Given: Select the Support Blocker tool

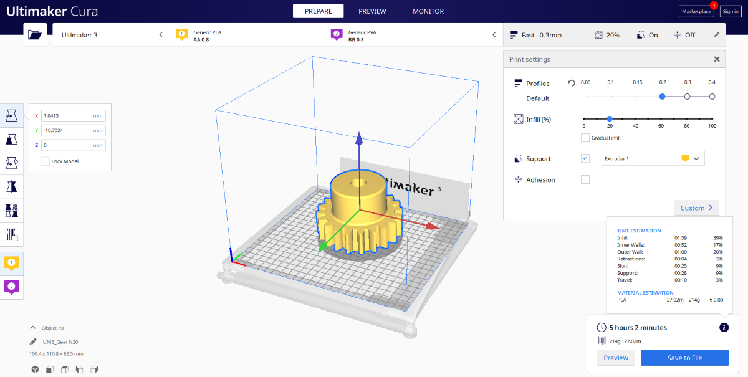Looking at the screenshot, I should tap(12, 234).
